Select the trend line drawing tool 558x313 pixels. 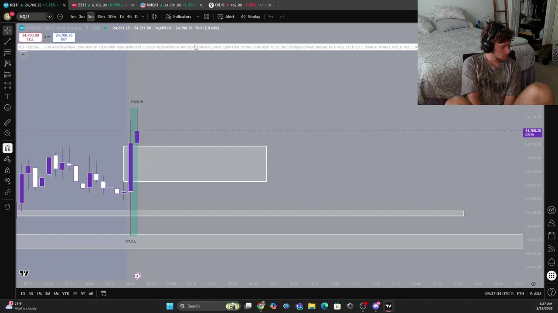point(7,42)
